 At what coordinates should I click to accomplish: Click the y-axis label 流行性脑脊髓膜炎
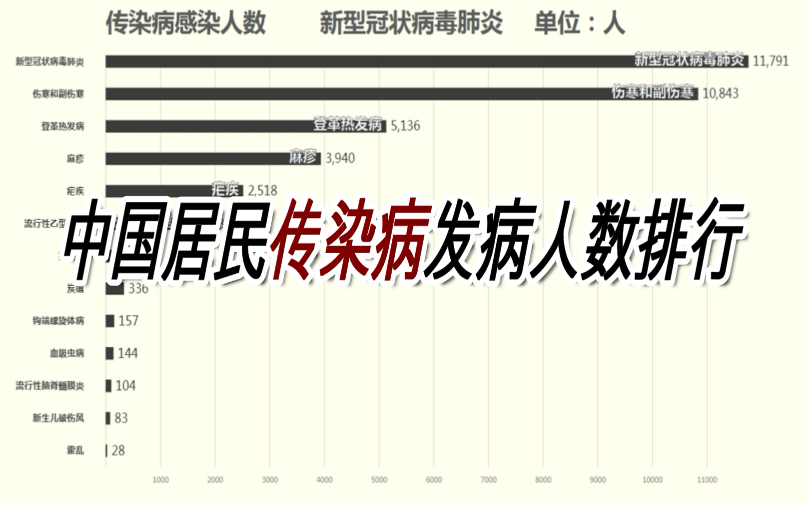(x=50, y=386)
